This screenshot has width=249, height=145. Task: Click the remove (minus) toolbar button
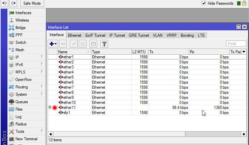[x=63, y=44]
